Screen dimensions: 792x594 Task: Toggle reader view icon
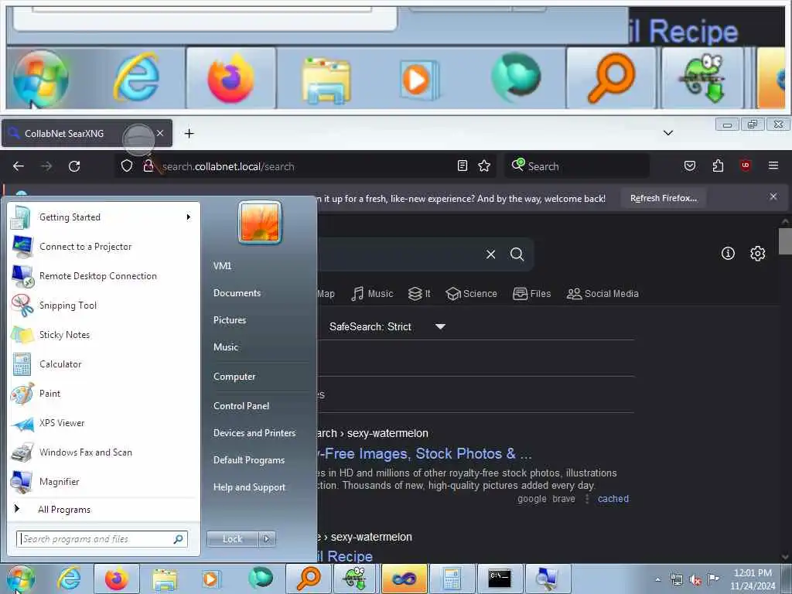[463, 166]
